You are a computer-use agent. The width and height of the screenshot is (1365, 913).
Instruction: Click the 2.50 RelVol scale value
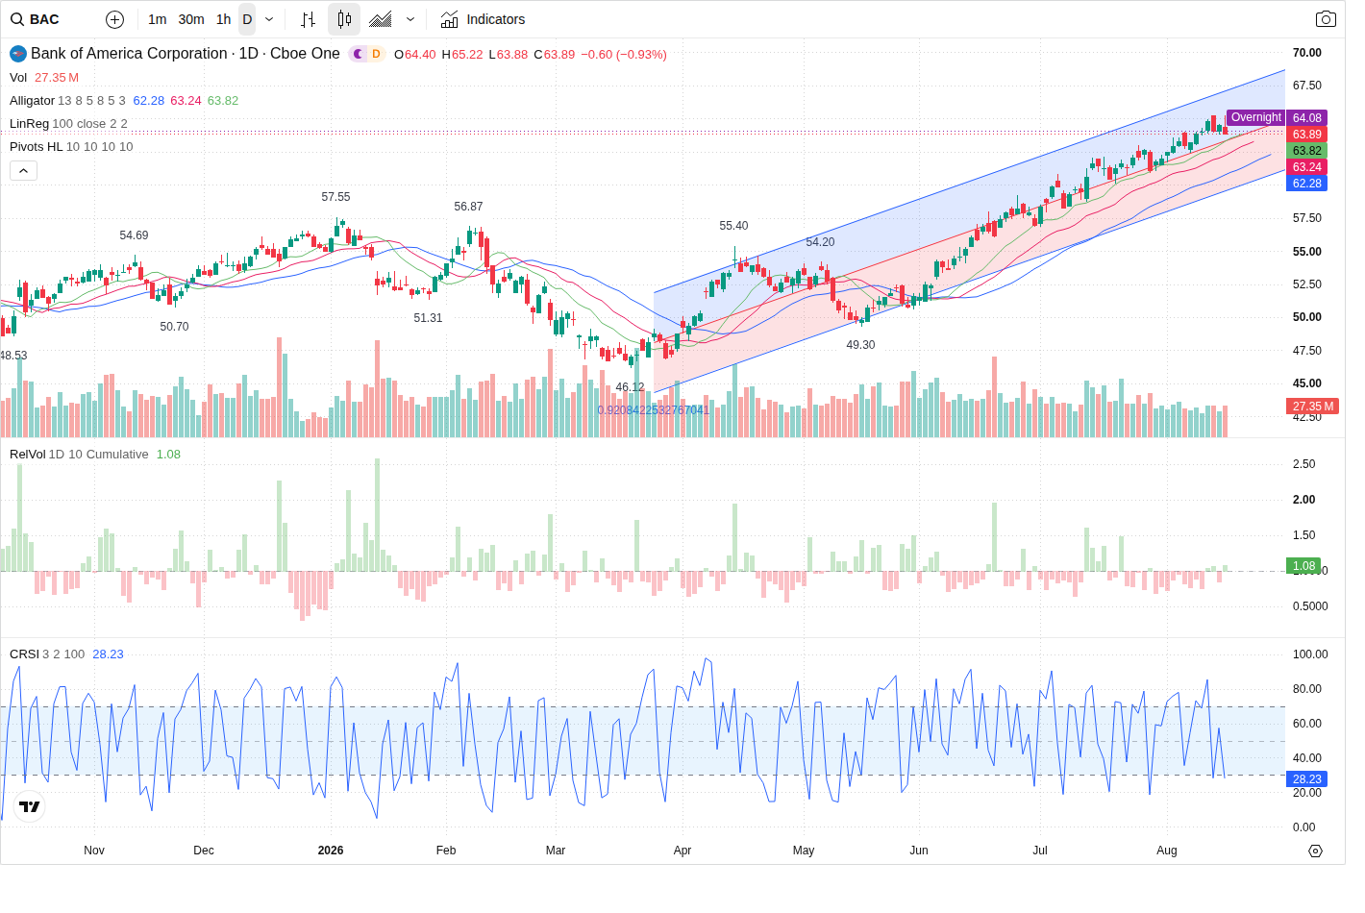(1304, 464)
